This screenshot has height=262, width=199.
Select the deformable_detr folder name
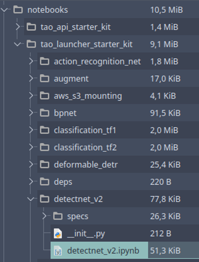[x=86, y=165]
